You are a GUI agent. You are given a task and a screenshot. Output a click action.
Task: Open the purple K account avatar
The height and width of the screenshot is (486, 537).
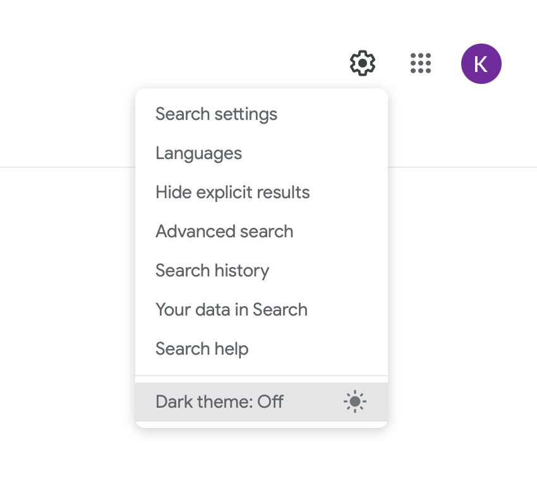coord(481,64)
